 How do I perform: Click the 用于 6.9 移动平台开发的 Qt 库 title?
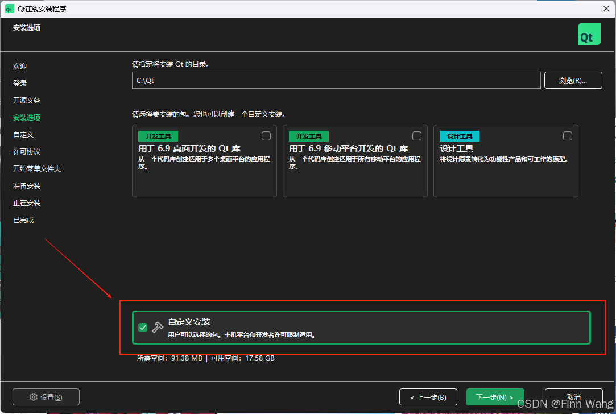click(349, 148)
